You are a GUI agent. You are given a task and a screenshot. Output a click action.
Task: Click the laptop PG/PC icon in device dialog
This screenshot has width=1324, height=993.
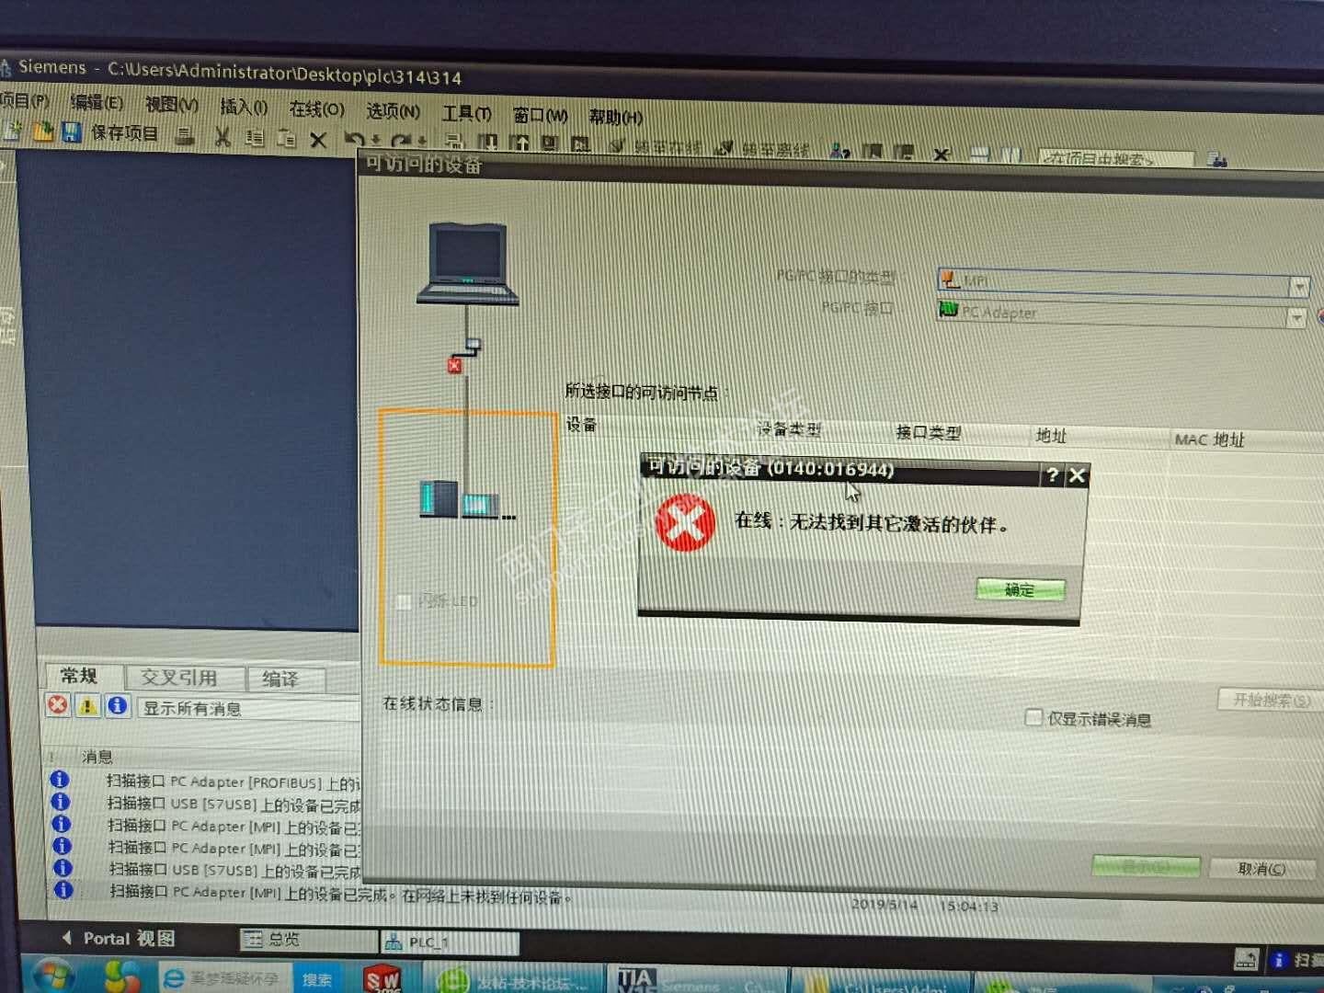click(468, 263)
